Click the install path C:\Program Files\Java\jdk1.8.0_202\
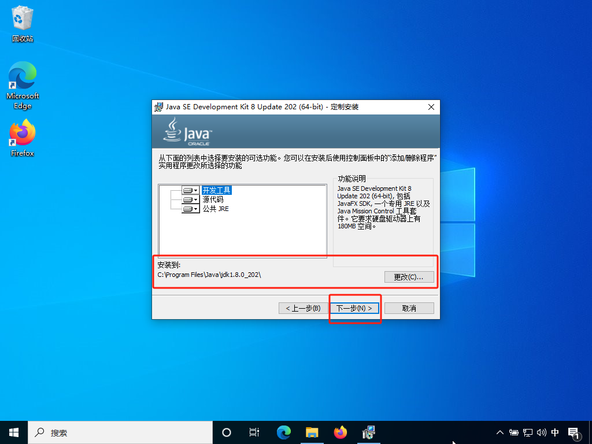This screenshot has height=444, width=592. (x=209, y=275)
